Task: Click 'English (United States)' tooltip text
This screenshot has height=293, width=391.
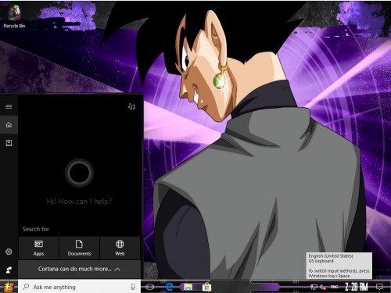Action: pyautogui.click(x=331, y=255)
